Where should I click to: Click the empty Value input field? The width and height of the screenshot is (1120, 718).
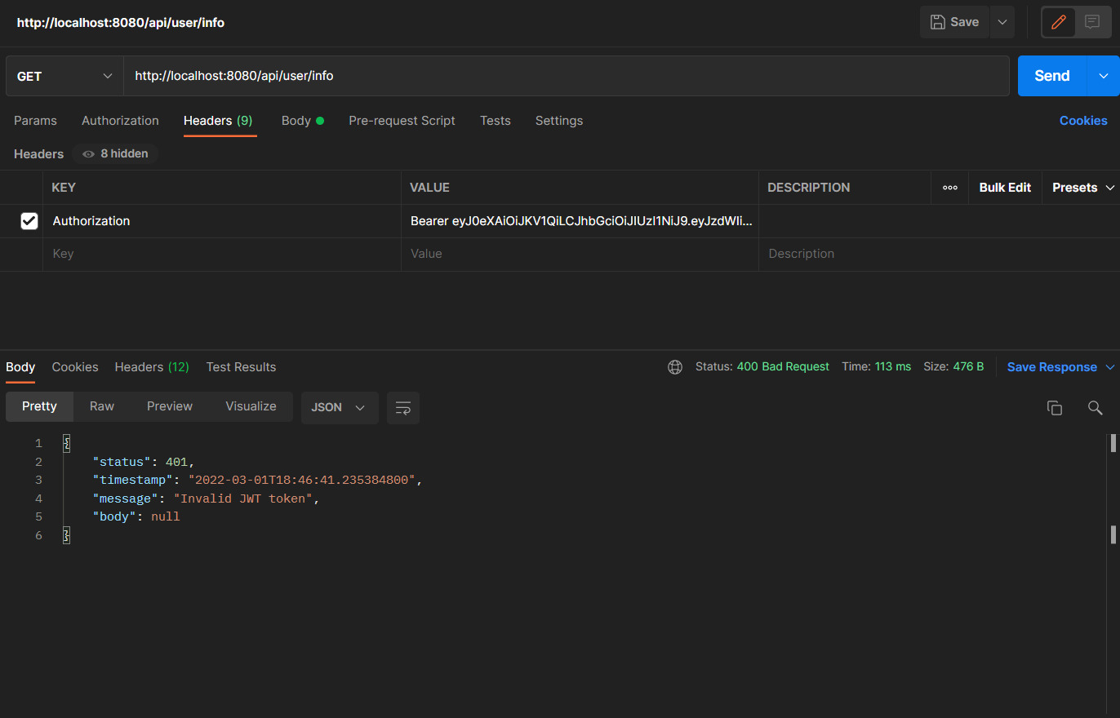coord(580,254)
